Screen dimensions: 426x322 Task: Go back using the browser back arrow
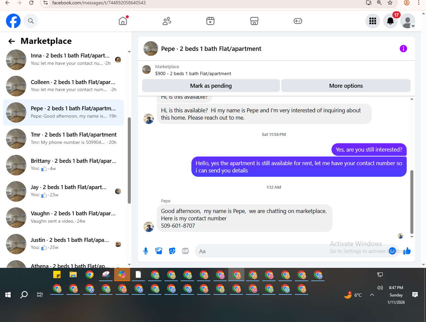[x=7, y=3]
